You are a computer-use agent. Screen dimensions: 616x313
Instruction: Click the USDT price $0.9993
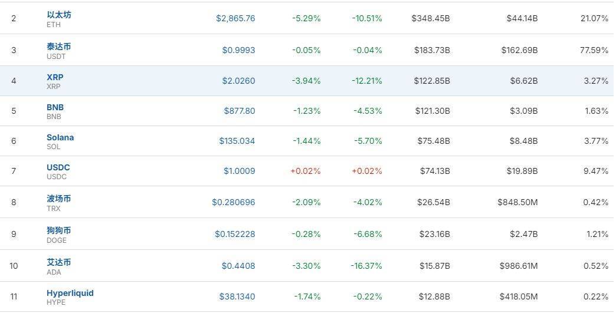coord(238,50)
